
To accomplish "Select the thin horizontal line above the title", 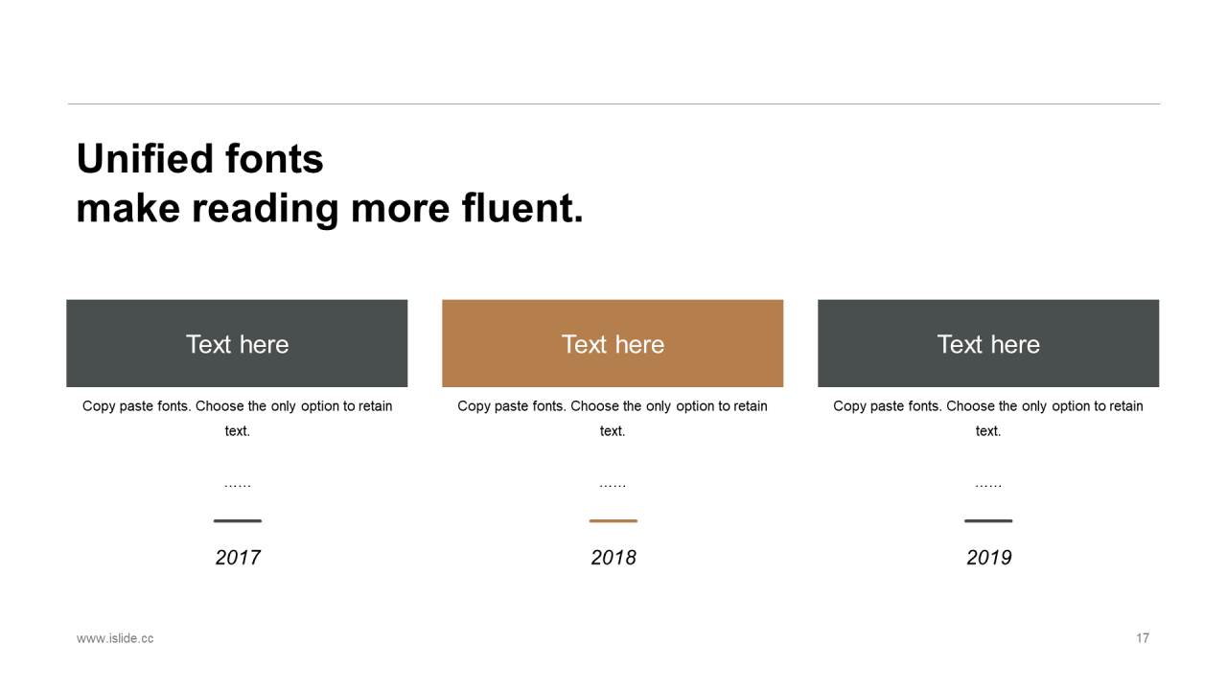I will [613, 103].
